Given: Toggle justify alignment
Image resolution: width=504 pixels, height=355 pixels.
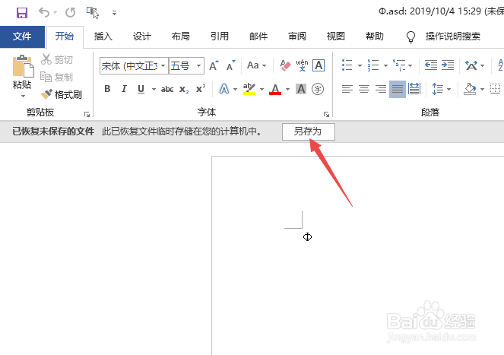Looking at the screenshot, I should click(x=398, y=89).
